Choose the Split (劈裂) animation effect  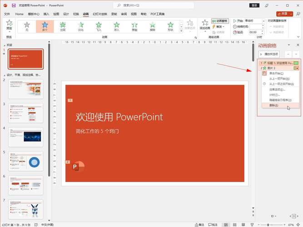(x=134, y=26)
